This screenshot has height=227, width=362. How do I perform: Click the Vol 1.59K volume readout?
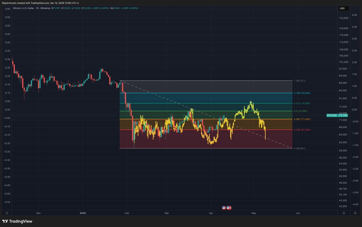[115, 8]
